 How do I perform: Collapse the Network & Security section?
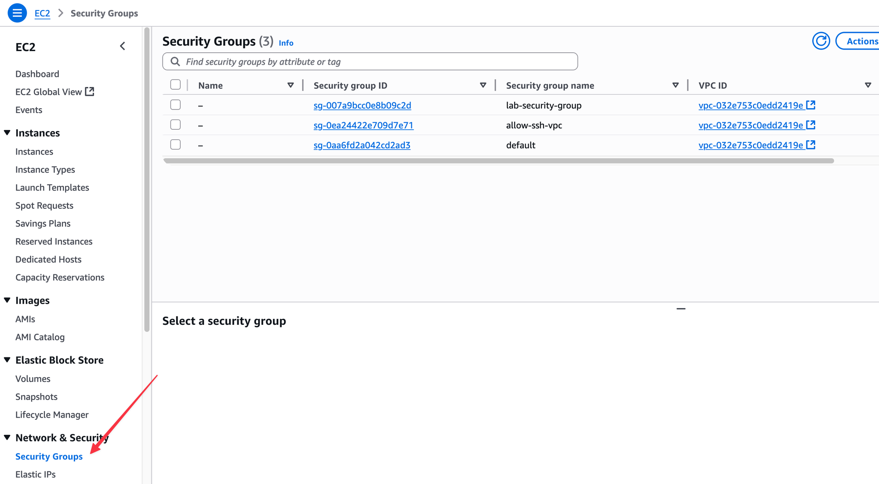pos(7,437)
